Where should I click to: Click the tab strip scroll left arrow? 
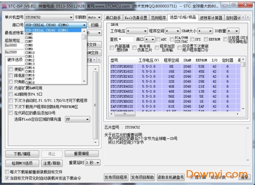click(243, 17)
